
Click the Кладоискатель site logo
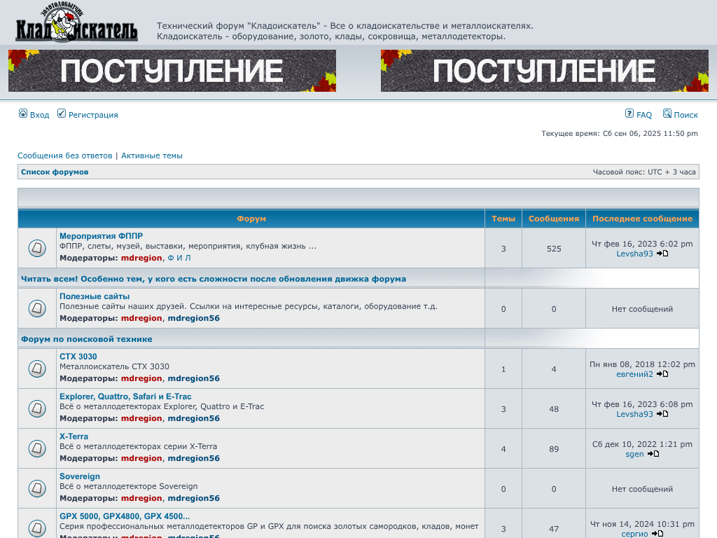pos(76,22)
